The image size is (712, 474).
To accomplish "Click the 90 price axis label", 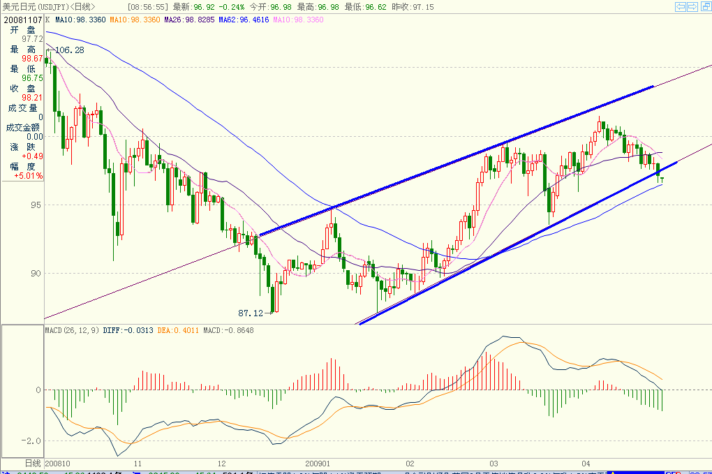I will [36, 274].
